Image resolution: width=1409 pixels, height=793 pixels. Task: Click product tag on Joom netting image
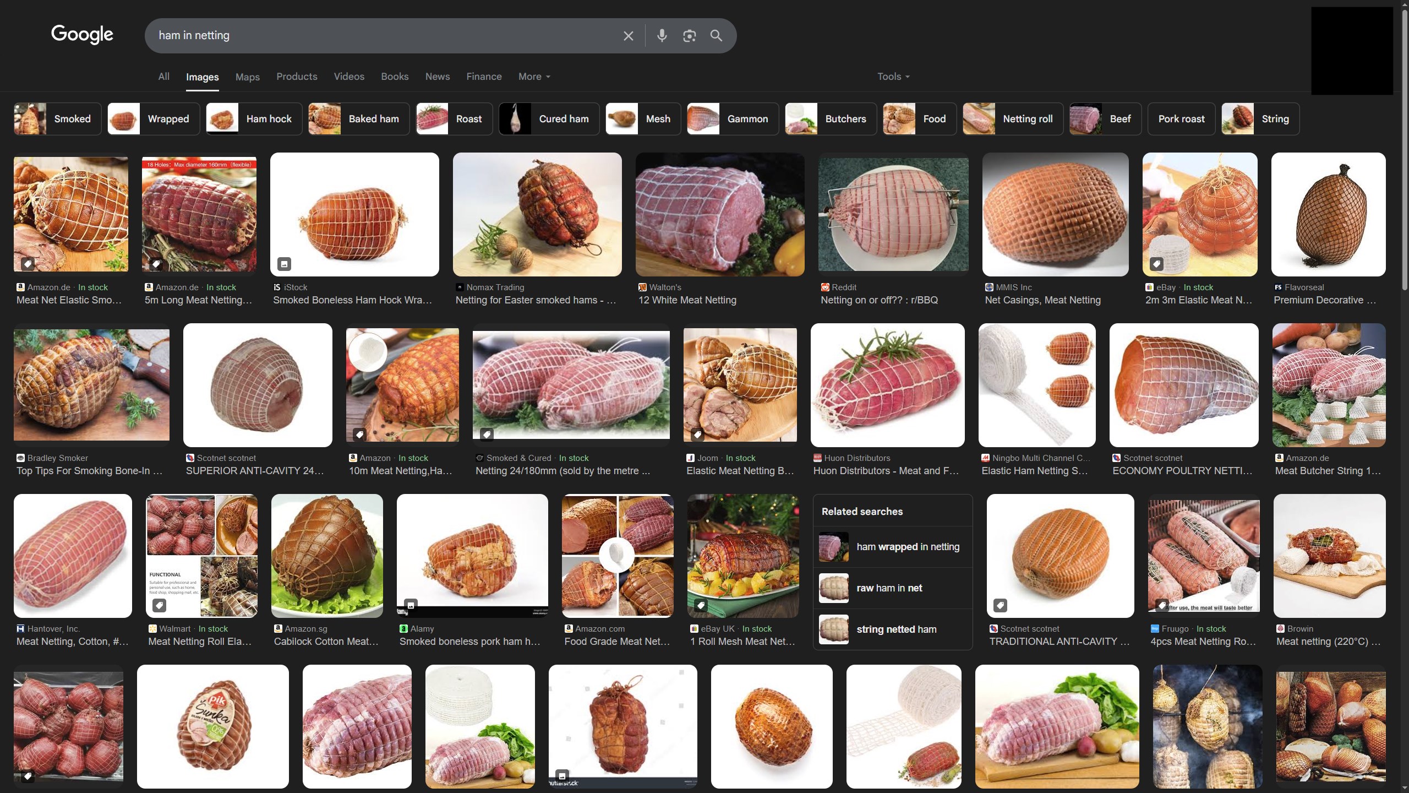[697, 434]
